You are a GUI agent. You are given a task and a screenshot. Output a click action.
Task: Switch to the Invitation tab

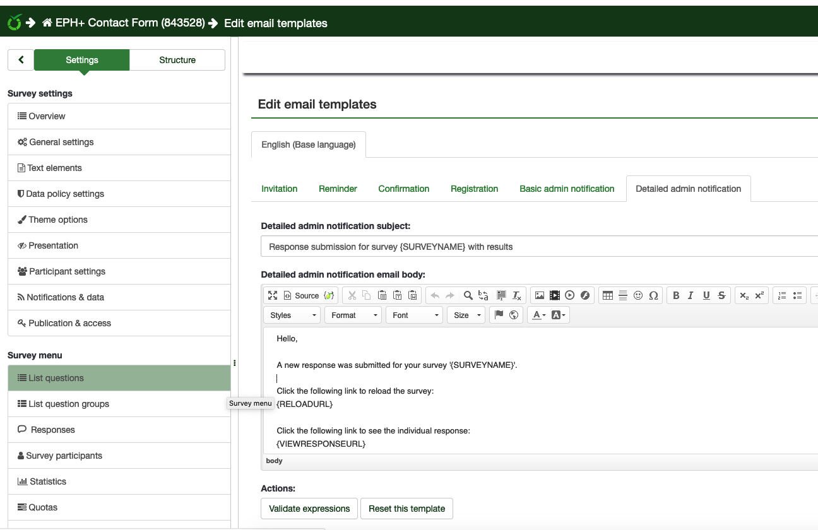tap(279, 189)
